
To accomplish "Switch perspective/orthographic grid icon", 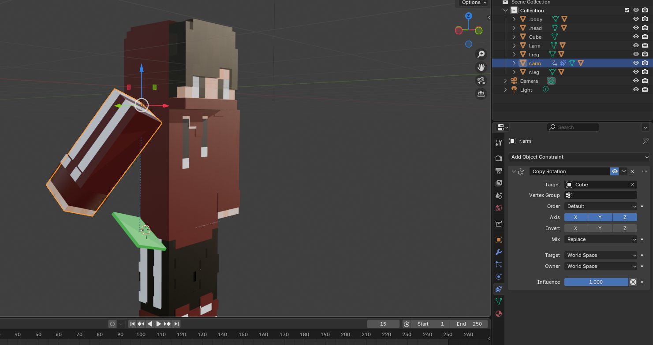I will 481,93.
